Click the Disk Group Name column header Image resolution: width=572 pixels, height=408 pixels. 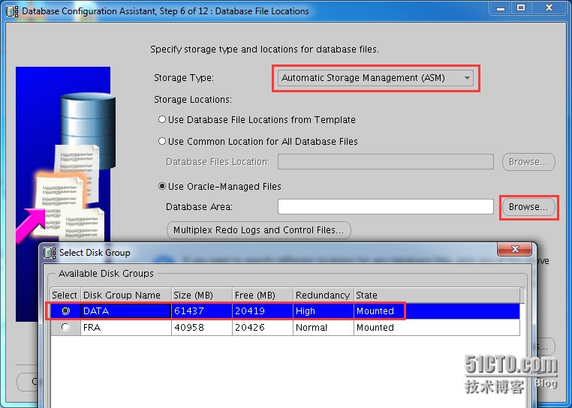point(126,295)
